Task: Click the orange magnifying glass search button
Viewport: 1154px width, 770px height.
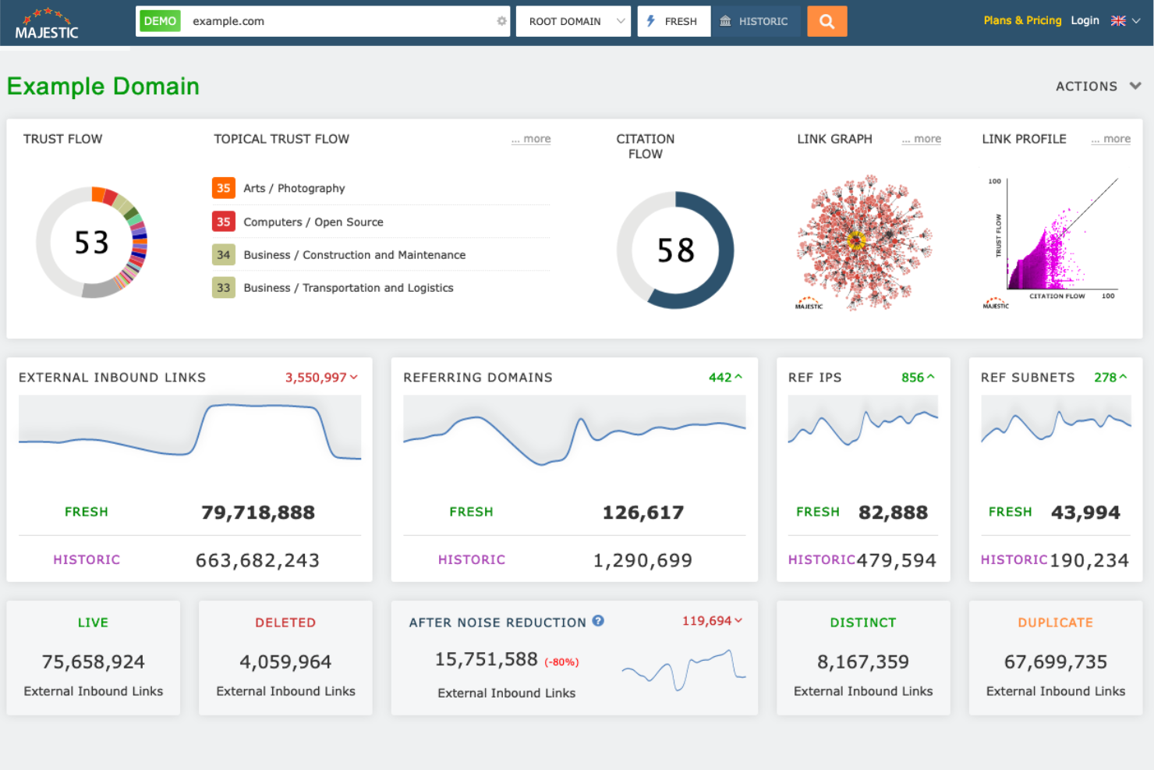Action: 827,21
